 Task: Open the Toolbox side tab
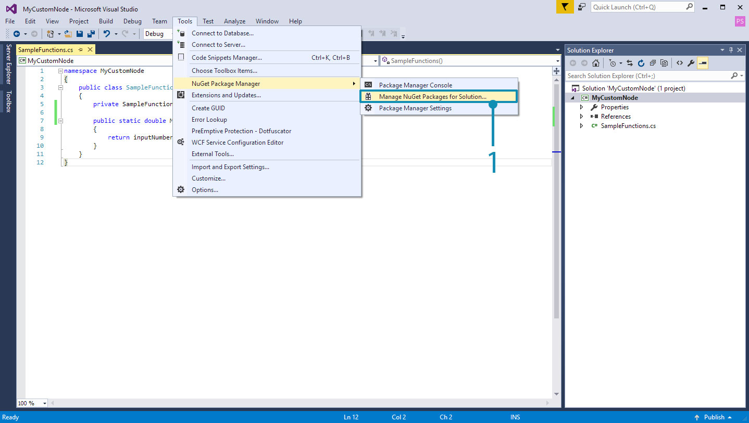point(8,101)
